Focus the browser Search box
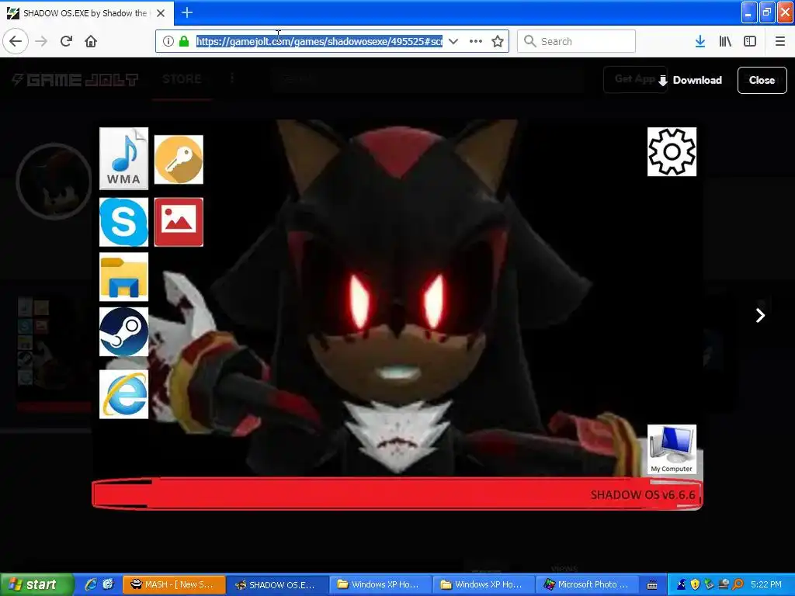 (x=577, y=41)
